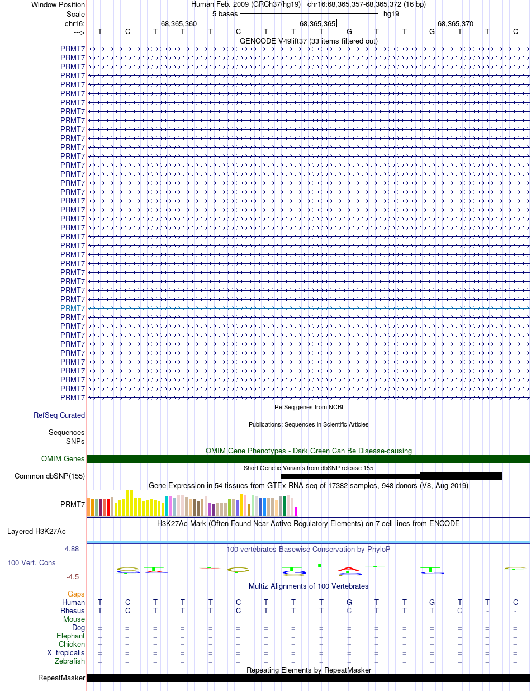531x691 pixels.
Task: Click the orange Gaps label
Action: [77, 594]
